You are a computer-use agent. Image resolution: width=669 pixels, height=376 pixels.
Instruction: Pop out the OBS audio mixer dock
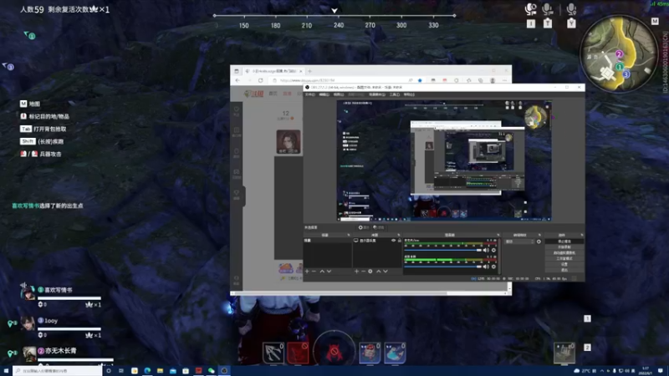click(x=498, y=235)
